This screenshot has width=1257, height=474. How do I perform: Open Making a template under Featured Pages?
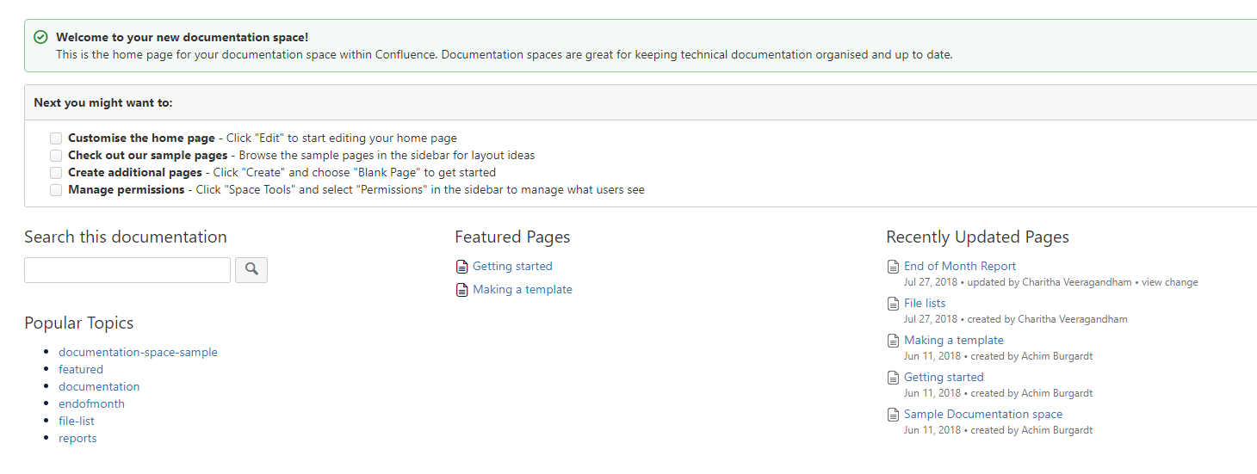tap(523, 290)
